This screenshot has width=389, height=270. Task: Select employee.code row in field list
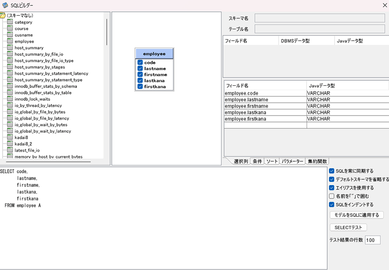306,93
